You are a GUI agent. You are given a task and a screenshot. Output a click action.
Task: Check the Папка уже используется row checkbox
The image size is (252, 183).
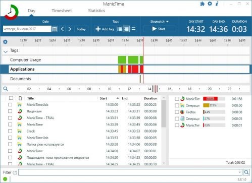tap(10, 144)
